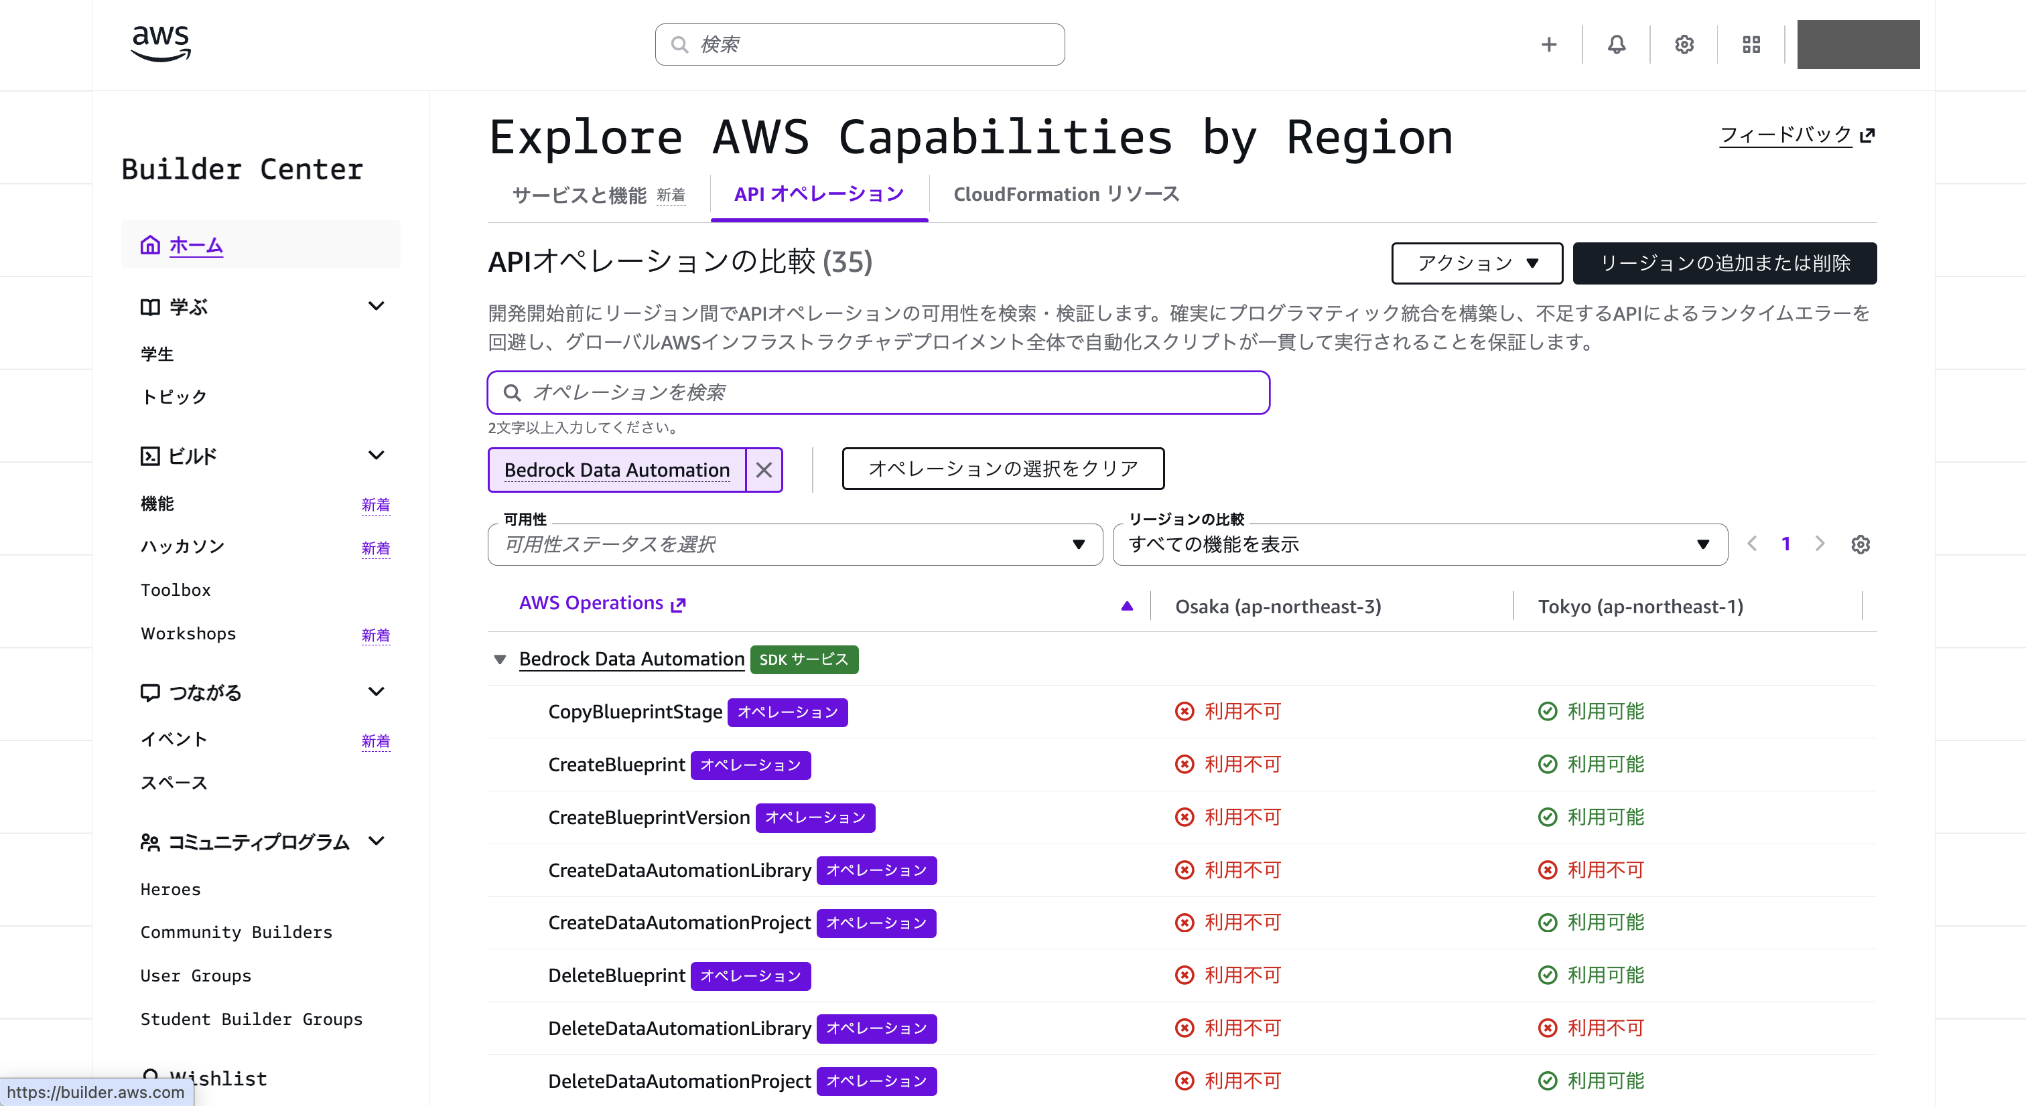The height and width of the screenshot is (1106, 2026).
Task: Click Tokyo available icon for CreateBlueprint
Action: coord(1547,764)
